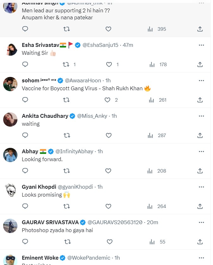Image resolution: width=213 pixels, height=265 pixels.
Task: Open @GAURAVS20563120 handle link
Action: click(115, 222)
